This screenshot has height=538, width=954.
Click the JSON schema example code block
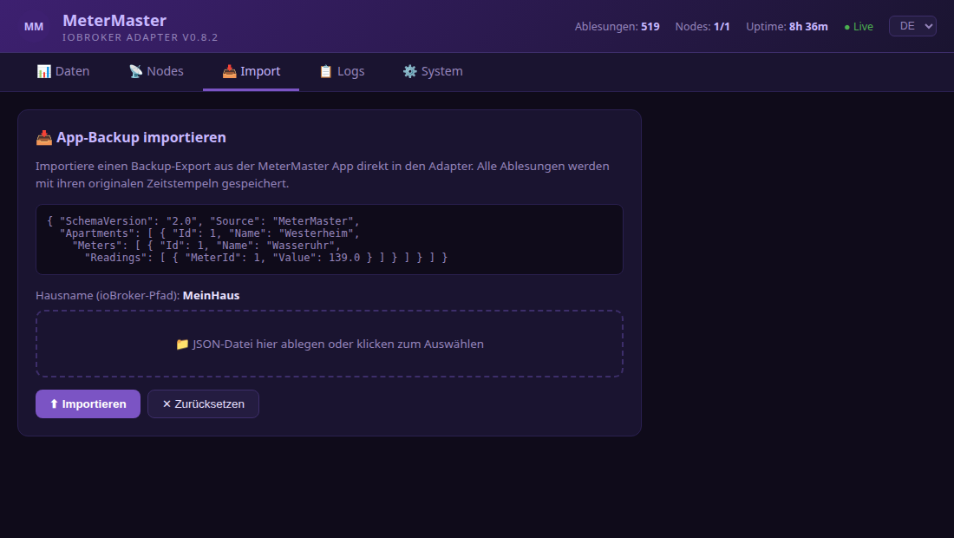coord(330,239)
